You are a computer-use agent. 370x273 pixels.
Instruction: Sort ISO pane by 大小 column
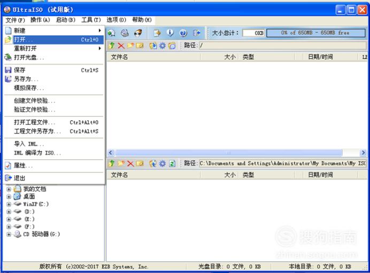(x=219, y=57)
